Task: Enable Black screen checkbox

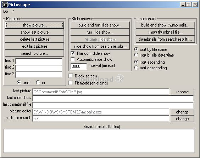Action: (x=71, y=76)
